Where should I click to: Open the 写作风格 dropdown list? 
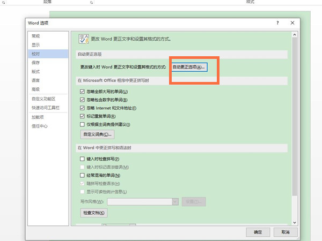click(175, 201)
